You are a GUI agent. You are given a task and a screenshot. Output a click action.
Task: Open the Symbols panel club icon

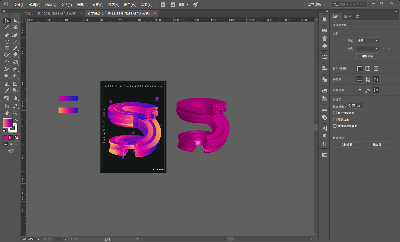point(324,46)
